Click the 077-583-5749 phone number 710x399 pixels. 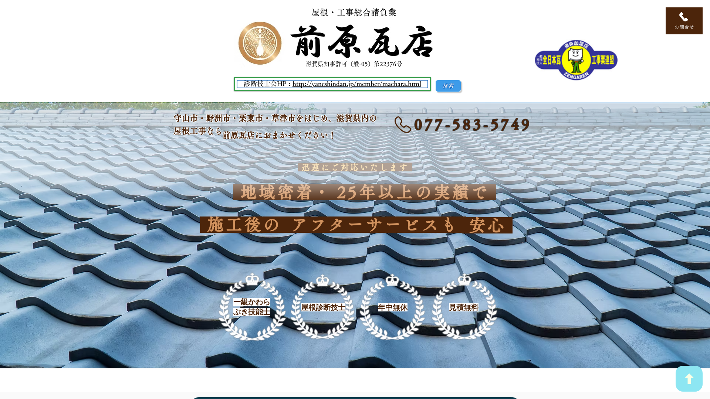[x=472, y=125]
